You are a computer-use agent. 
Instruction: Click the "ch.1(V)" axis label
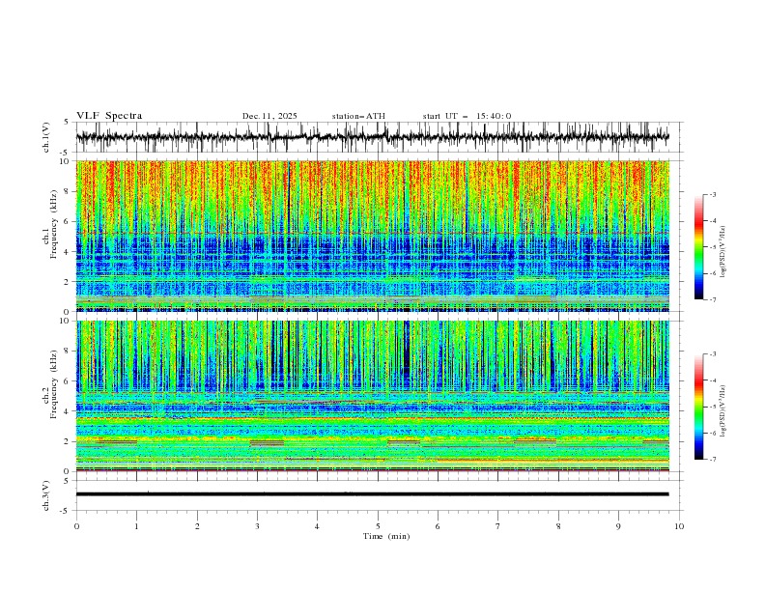point(46,137)
